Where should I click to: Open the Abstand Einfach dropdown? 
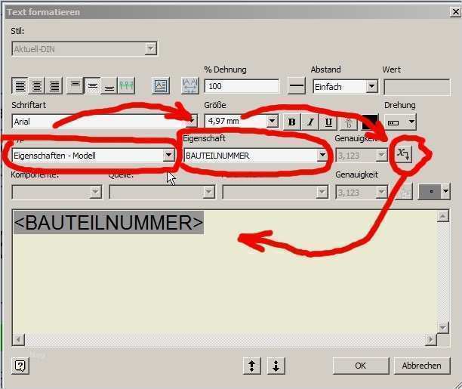point(372,86)
